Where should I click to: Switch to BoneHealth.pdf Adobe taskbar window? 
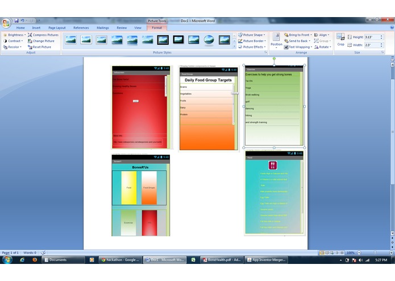coord(222,260)
